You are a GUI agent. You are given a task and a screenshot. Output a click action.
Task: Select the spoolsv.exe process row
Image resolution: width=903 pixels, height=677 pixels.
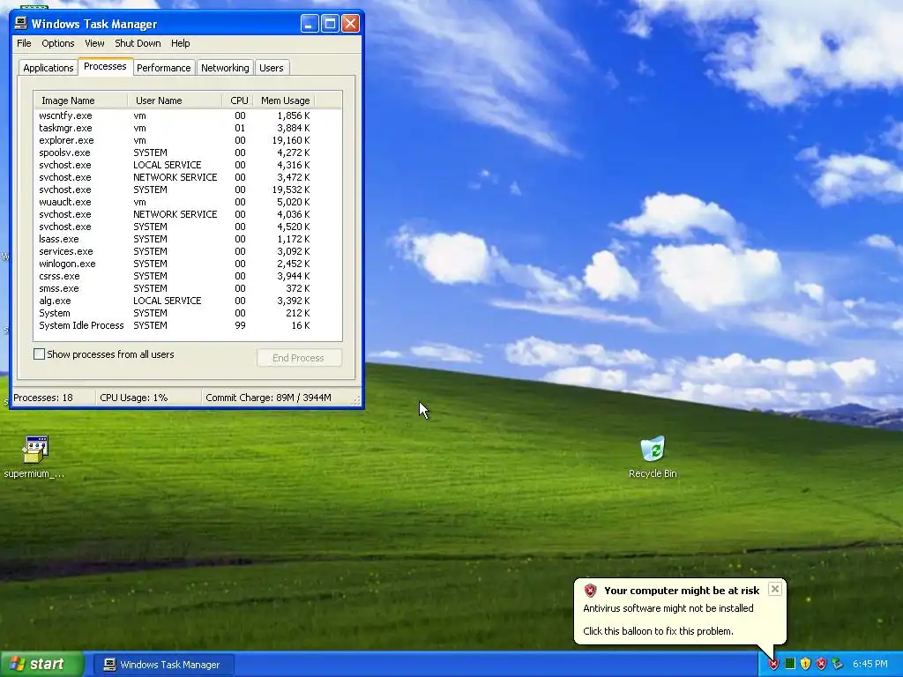click(188, 153)
